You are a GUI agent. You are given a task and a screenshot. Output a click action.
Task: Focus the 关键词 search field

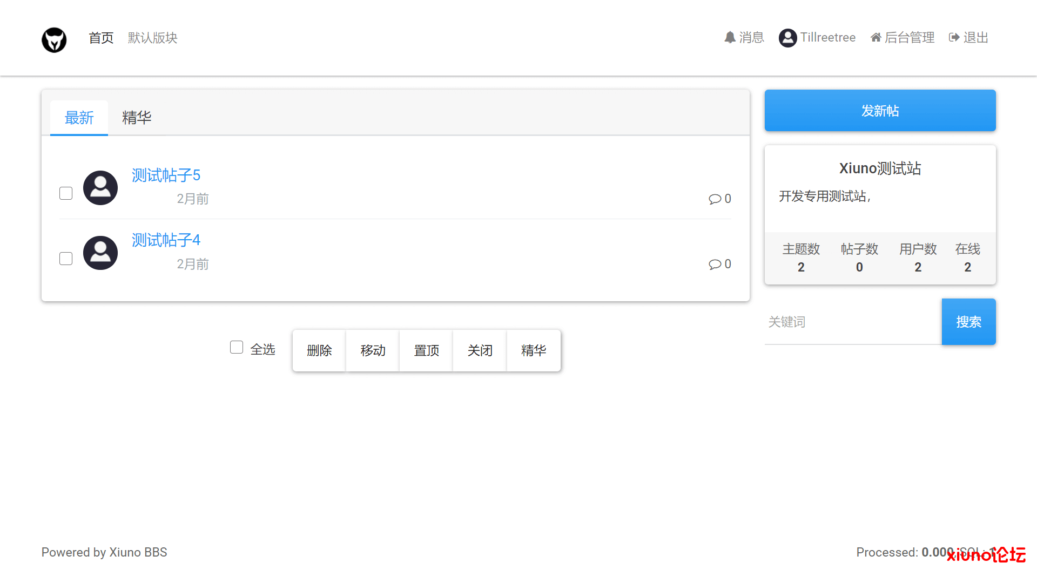(x=853, y=322)
